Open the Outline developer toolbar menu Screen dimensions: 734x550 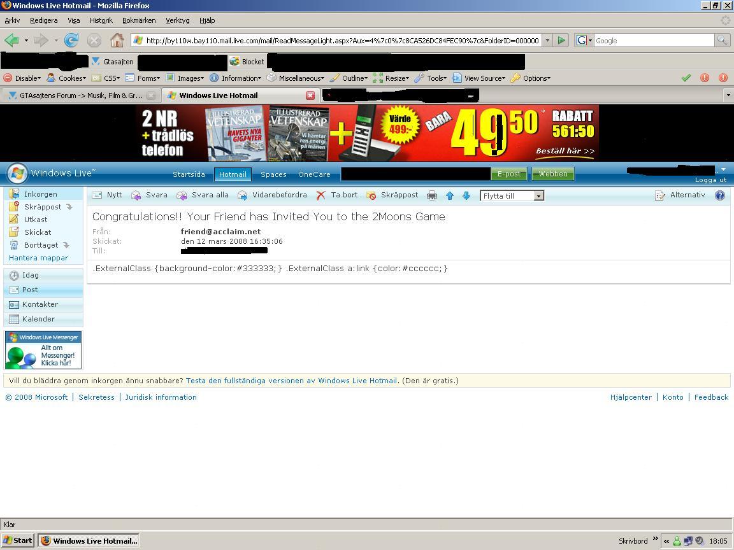click(349, 78)
